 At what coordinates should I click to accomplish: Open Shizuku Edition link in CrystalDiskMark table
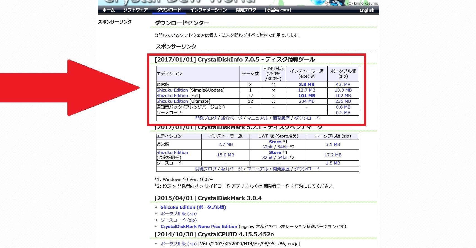tap(172, 153)
